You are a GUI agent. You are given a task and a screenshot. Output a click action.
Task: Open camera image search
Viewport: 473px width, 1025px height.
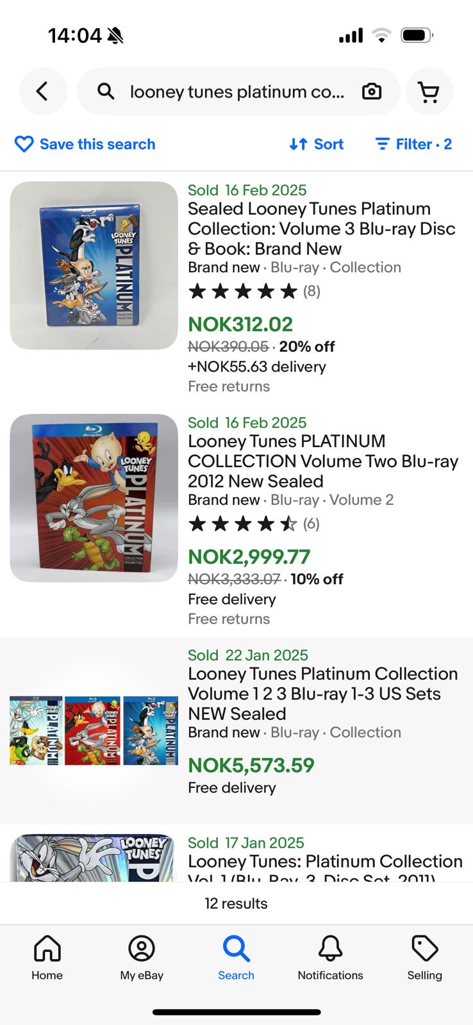(372, 92)
